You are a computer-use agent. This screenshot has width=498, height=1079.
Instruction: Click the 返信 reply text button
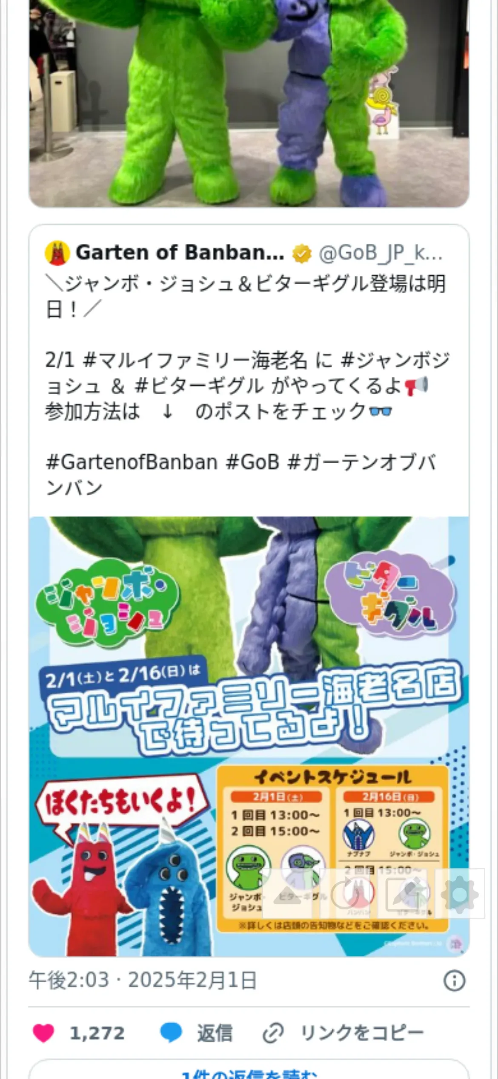point(215,1034)
